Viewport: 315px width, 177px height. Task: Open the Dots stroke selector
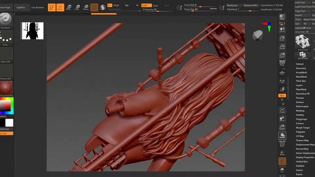[x=5, y=38]
